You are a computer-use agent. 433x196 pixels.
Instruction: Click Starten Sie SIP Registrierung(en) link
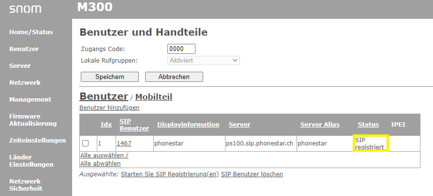coord(170,174)
